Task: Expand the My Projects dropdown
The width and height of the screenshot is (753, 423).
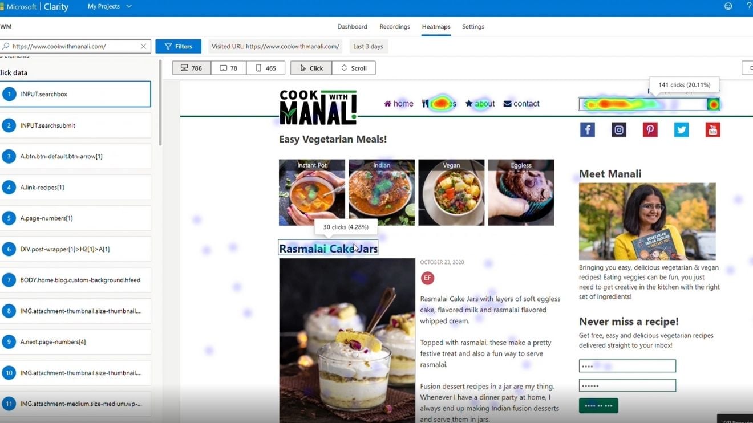Action: 110,6
